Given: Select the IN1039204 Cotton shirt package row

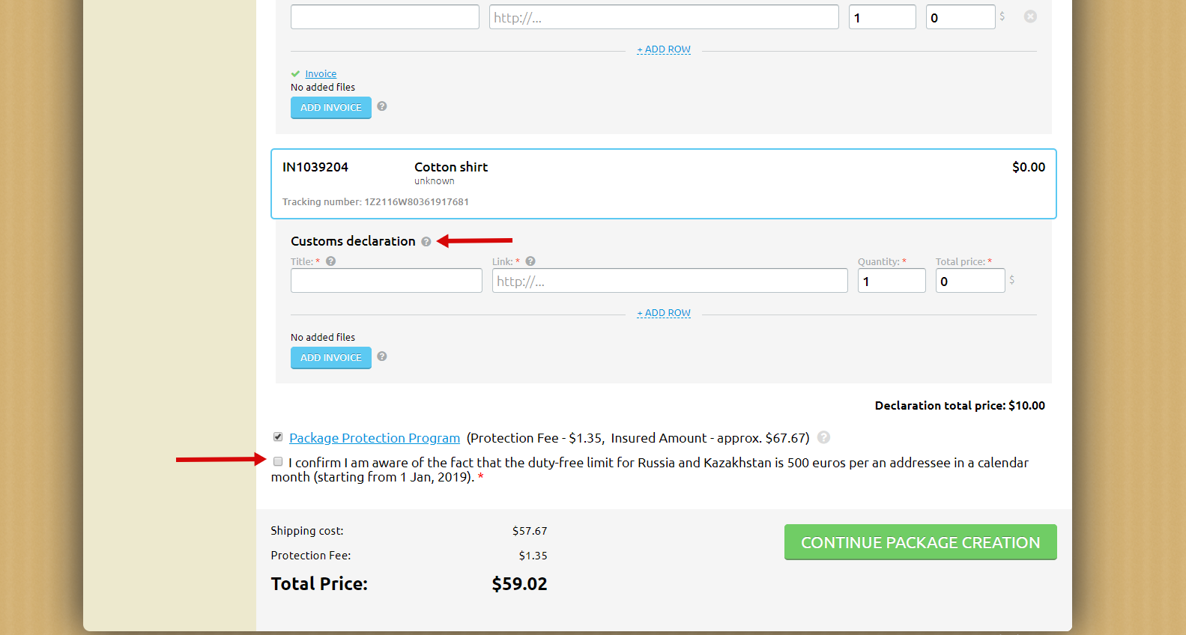Looking at the screenshot, I should pos(663,183).
